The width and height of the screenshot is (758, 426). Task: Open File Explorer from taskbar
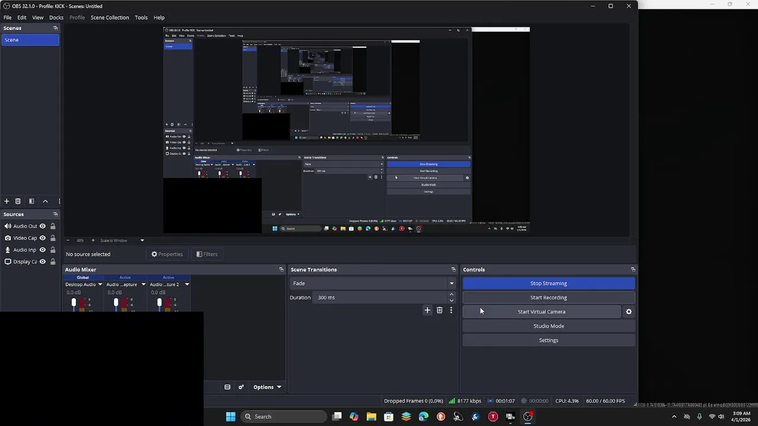coord(371,417)
